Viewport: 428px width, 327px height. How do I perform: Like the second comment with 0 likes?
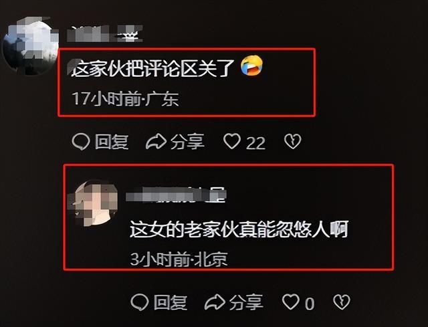(291, 302)
